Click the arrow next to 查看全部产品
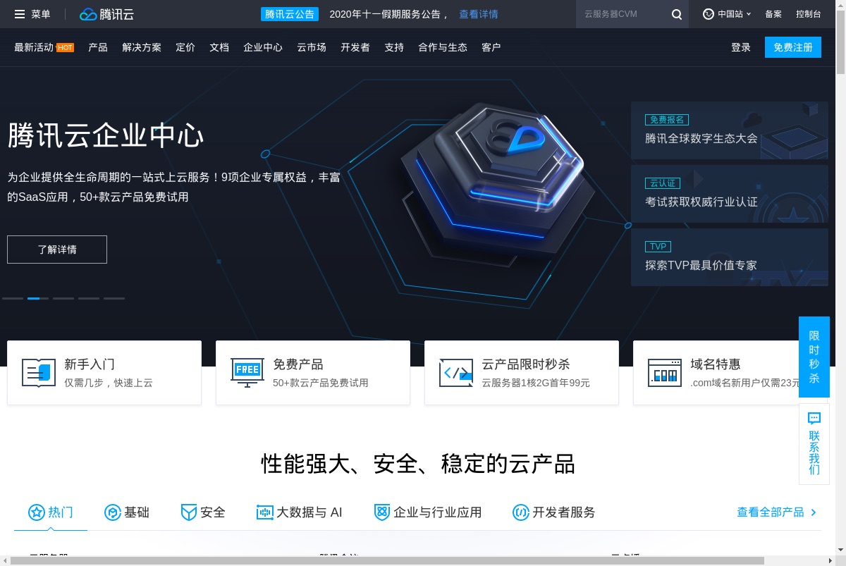The width and height of the screenshot is (846, 566). pos(814,512)
